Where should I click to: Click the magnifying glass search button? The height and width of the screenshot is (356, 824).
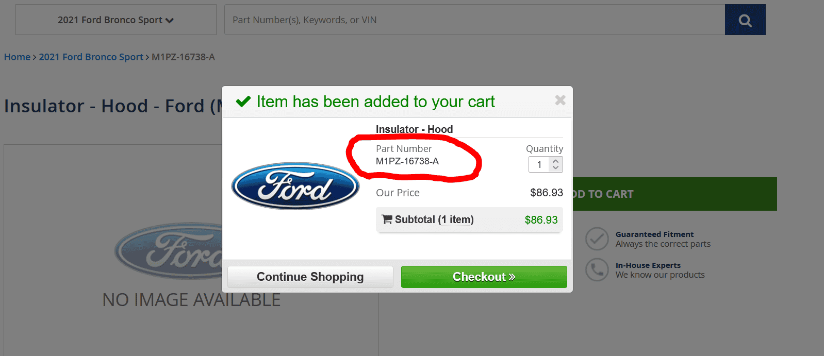click(x=745, y=20)
